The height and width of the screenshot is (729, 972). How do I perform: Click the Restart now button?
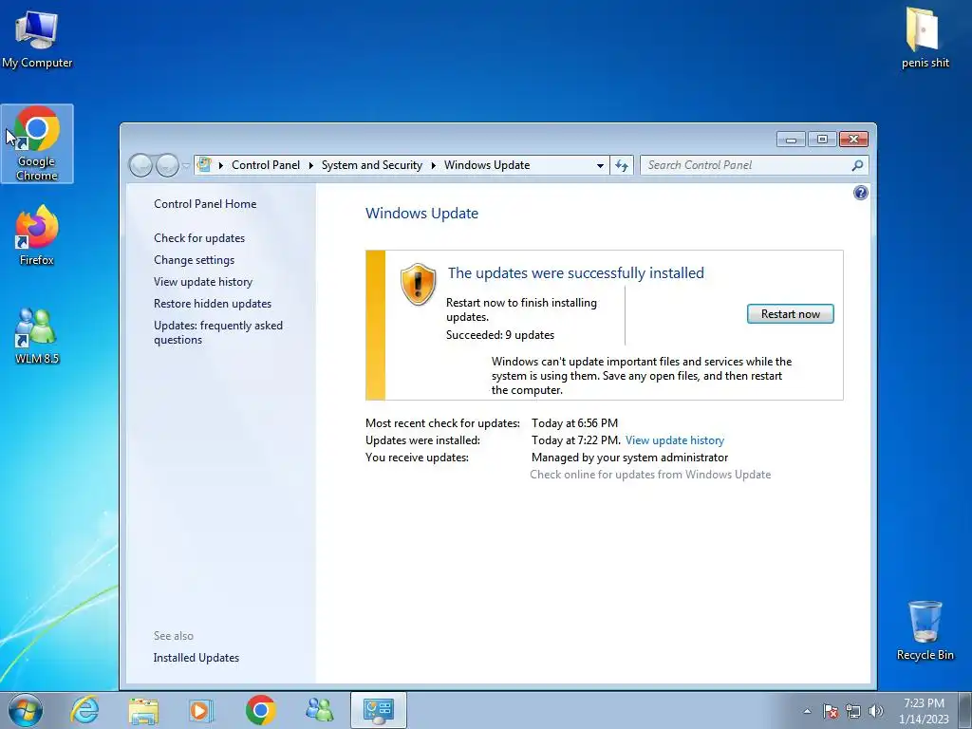point(790,314)
